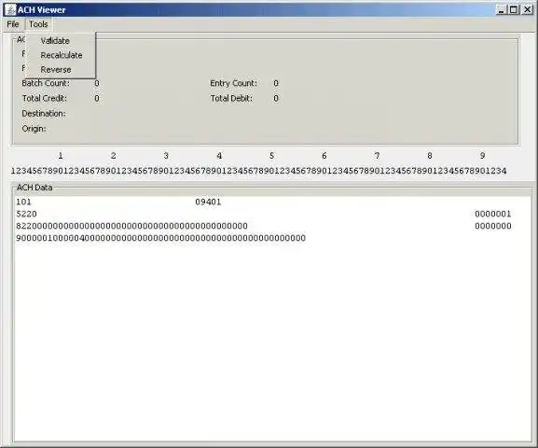Click the Total Debit value 0
Screen dimensions: 538x448
coord(276,99)
